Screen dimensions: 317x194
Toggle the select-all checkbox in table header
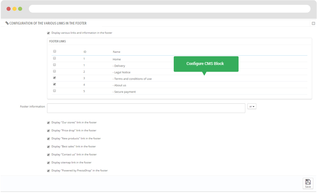54,51
